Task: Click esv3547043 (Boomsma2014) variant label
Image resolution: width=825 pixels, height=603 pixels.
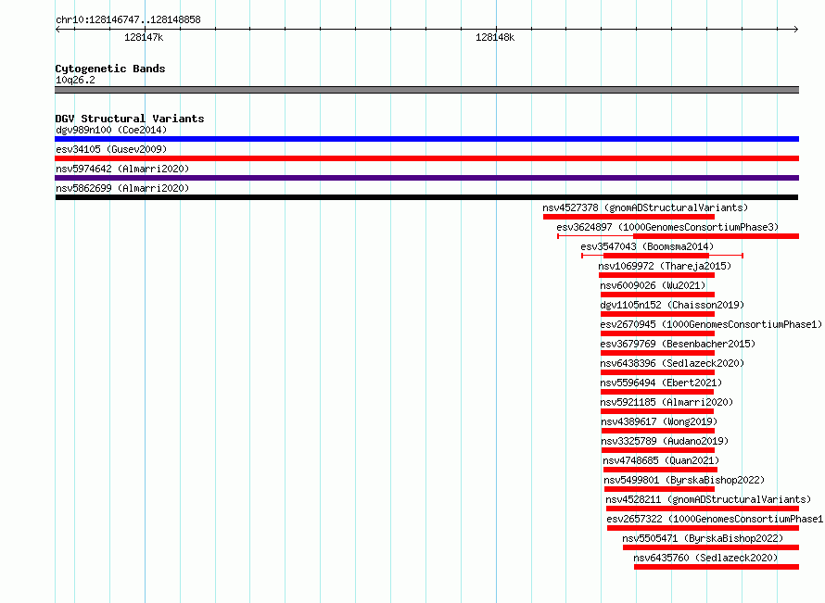Action: pyautogui.click(x=647, y=246)
